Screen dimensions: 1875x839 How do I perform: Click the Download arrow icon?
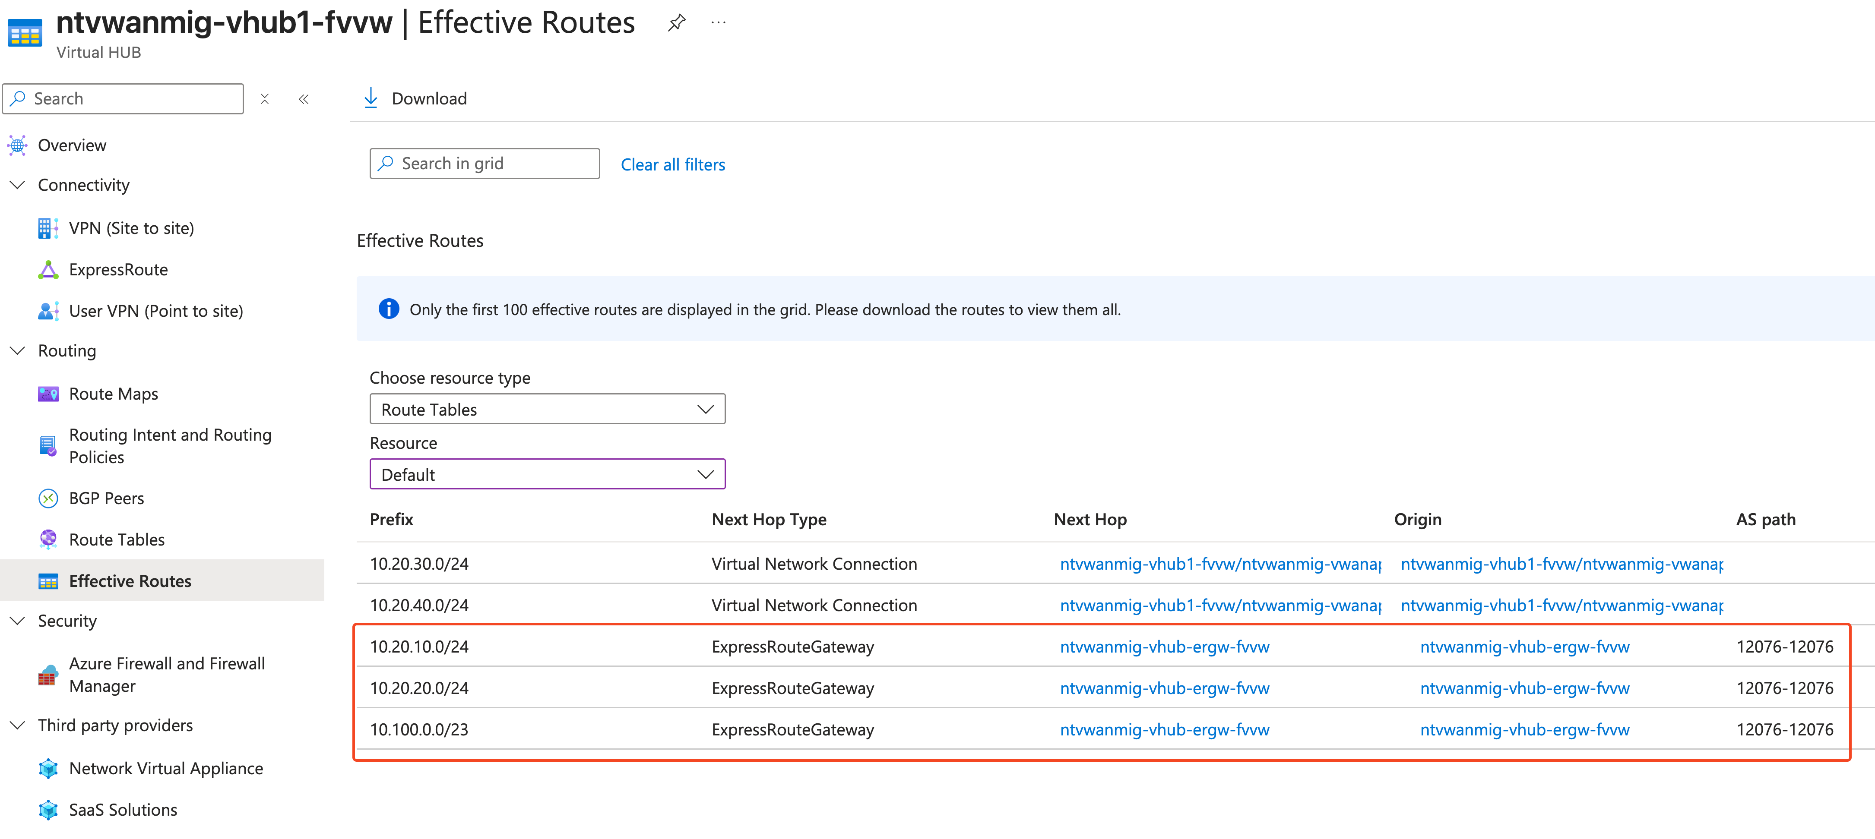(371, 98)
